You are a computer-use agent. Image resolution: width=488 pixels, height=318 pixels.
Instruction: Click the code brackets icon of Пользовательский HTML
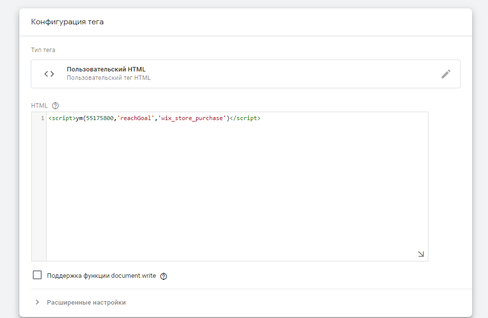[x=49, y=74]
